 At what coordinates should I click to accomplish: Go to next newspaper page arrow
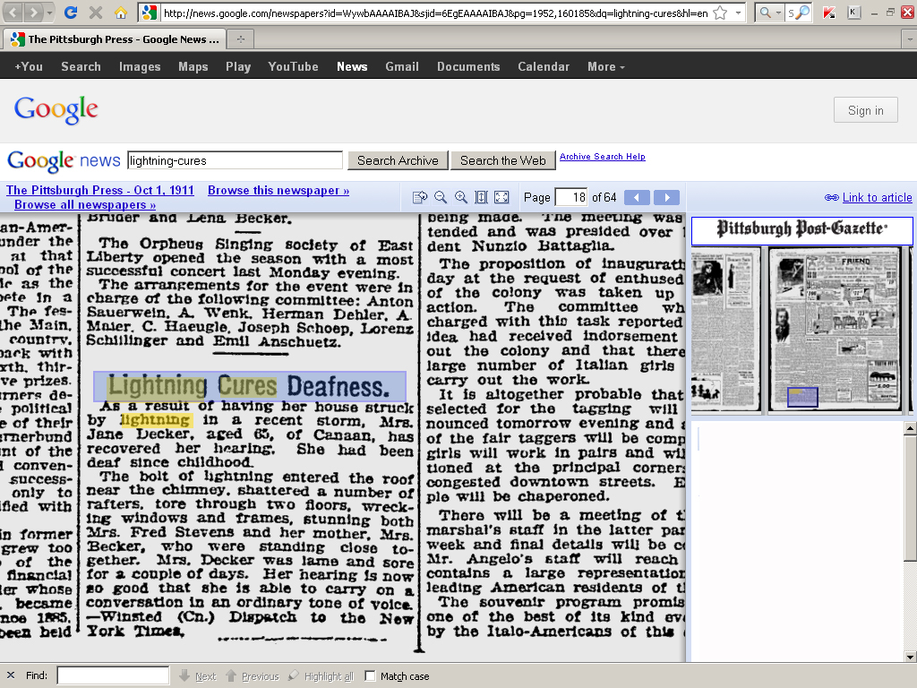pos(666,197)
